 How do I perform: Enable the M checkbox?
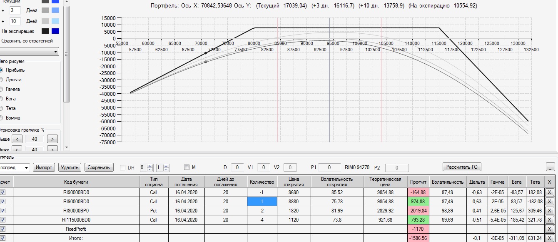coord(187,167)
